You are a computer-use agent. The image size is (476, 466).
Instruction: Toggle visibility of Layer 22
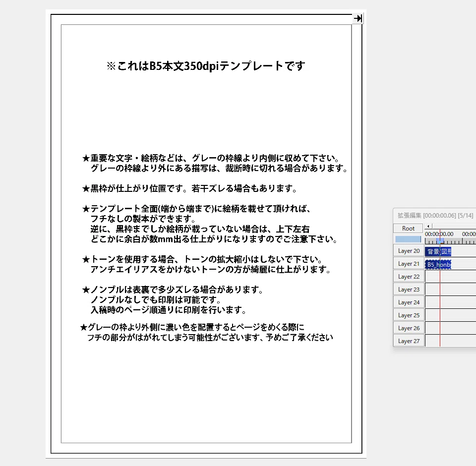point(409,277)
